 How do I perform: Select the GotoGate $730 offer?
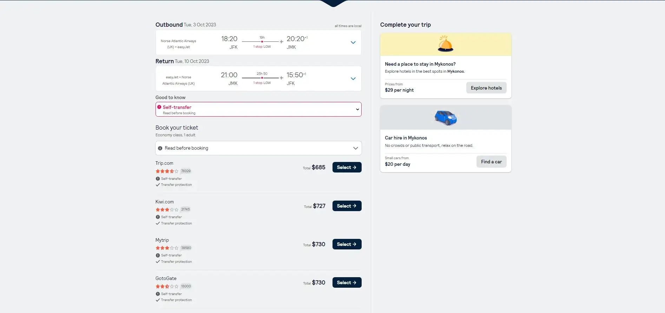click(347, 282)
